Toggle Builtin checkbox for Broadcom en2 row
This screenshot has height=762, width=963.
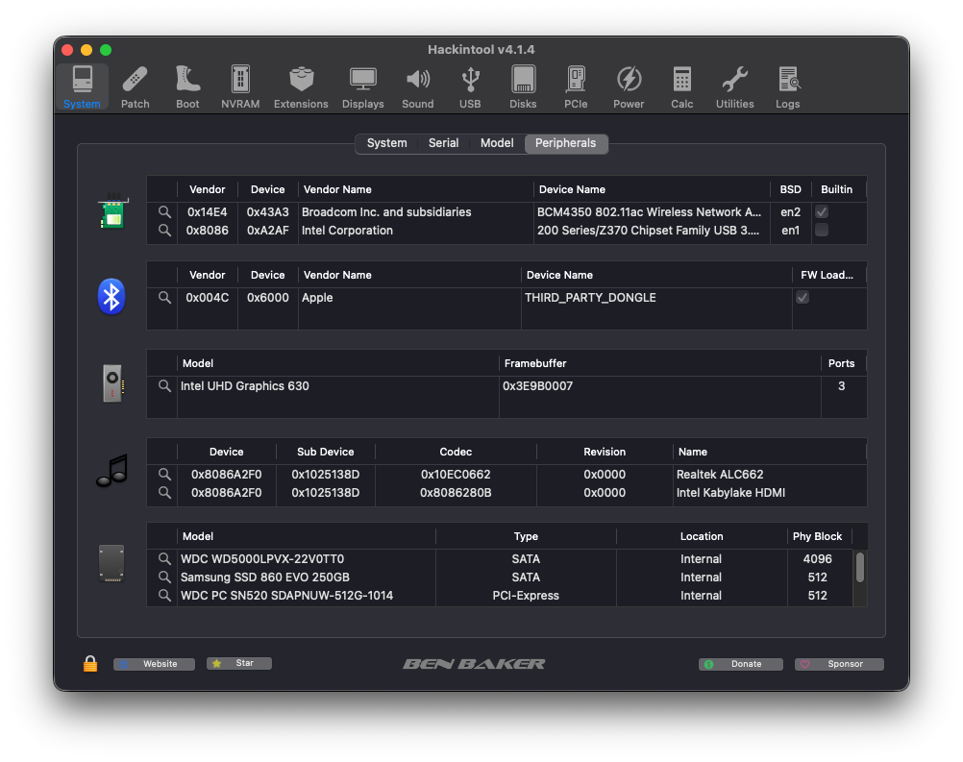(822, 212)
